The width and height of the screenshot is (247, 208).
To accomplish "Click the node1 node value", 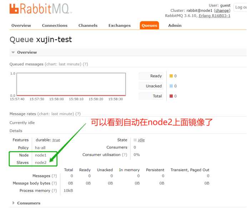I will tap(41, 155).
